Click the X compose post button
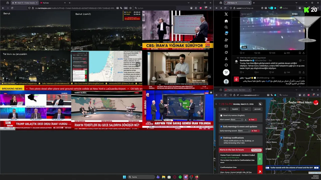 pos(226,72)
